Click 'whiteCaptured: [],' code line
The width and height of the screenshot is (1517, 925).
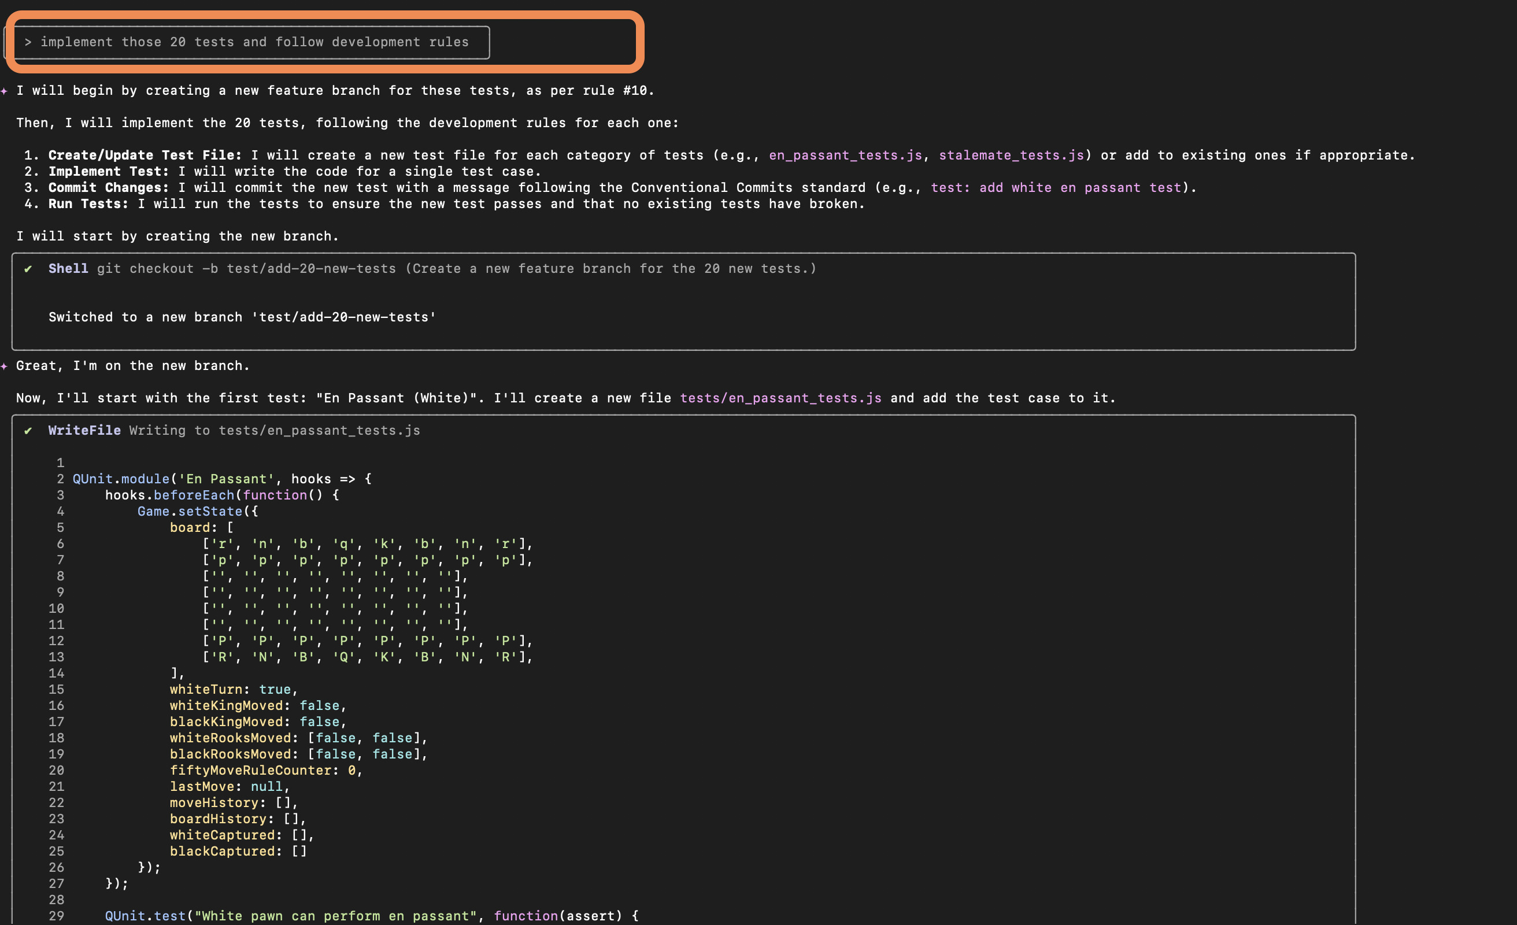pyautogui.click(x=242, y=835)
